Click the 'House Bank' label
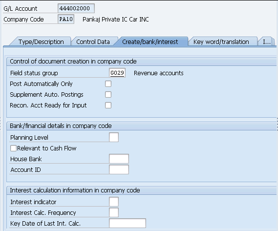The height and width of the screenshot is (231, 278). coord(26,159)
